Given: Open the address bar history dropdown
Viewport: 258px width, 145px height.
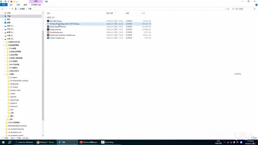Looking at the screenshot, I should 226,9.
